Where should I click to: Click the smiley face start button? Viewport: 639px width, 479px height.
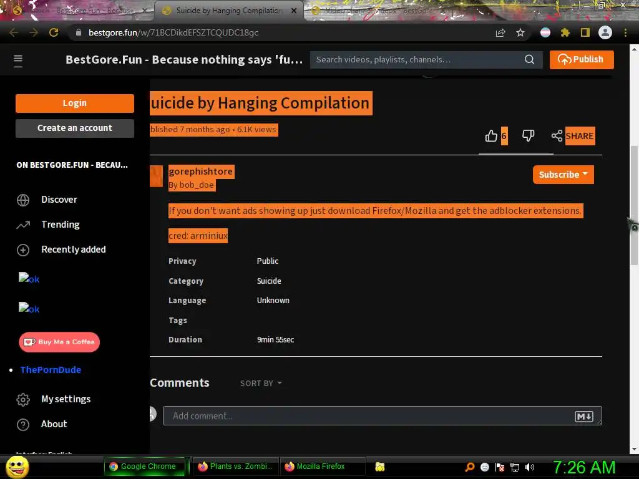point(17,467)
